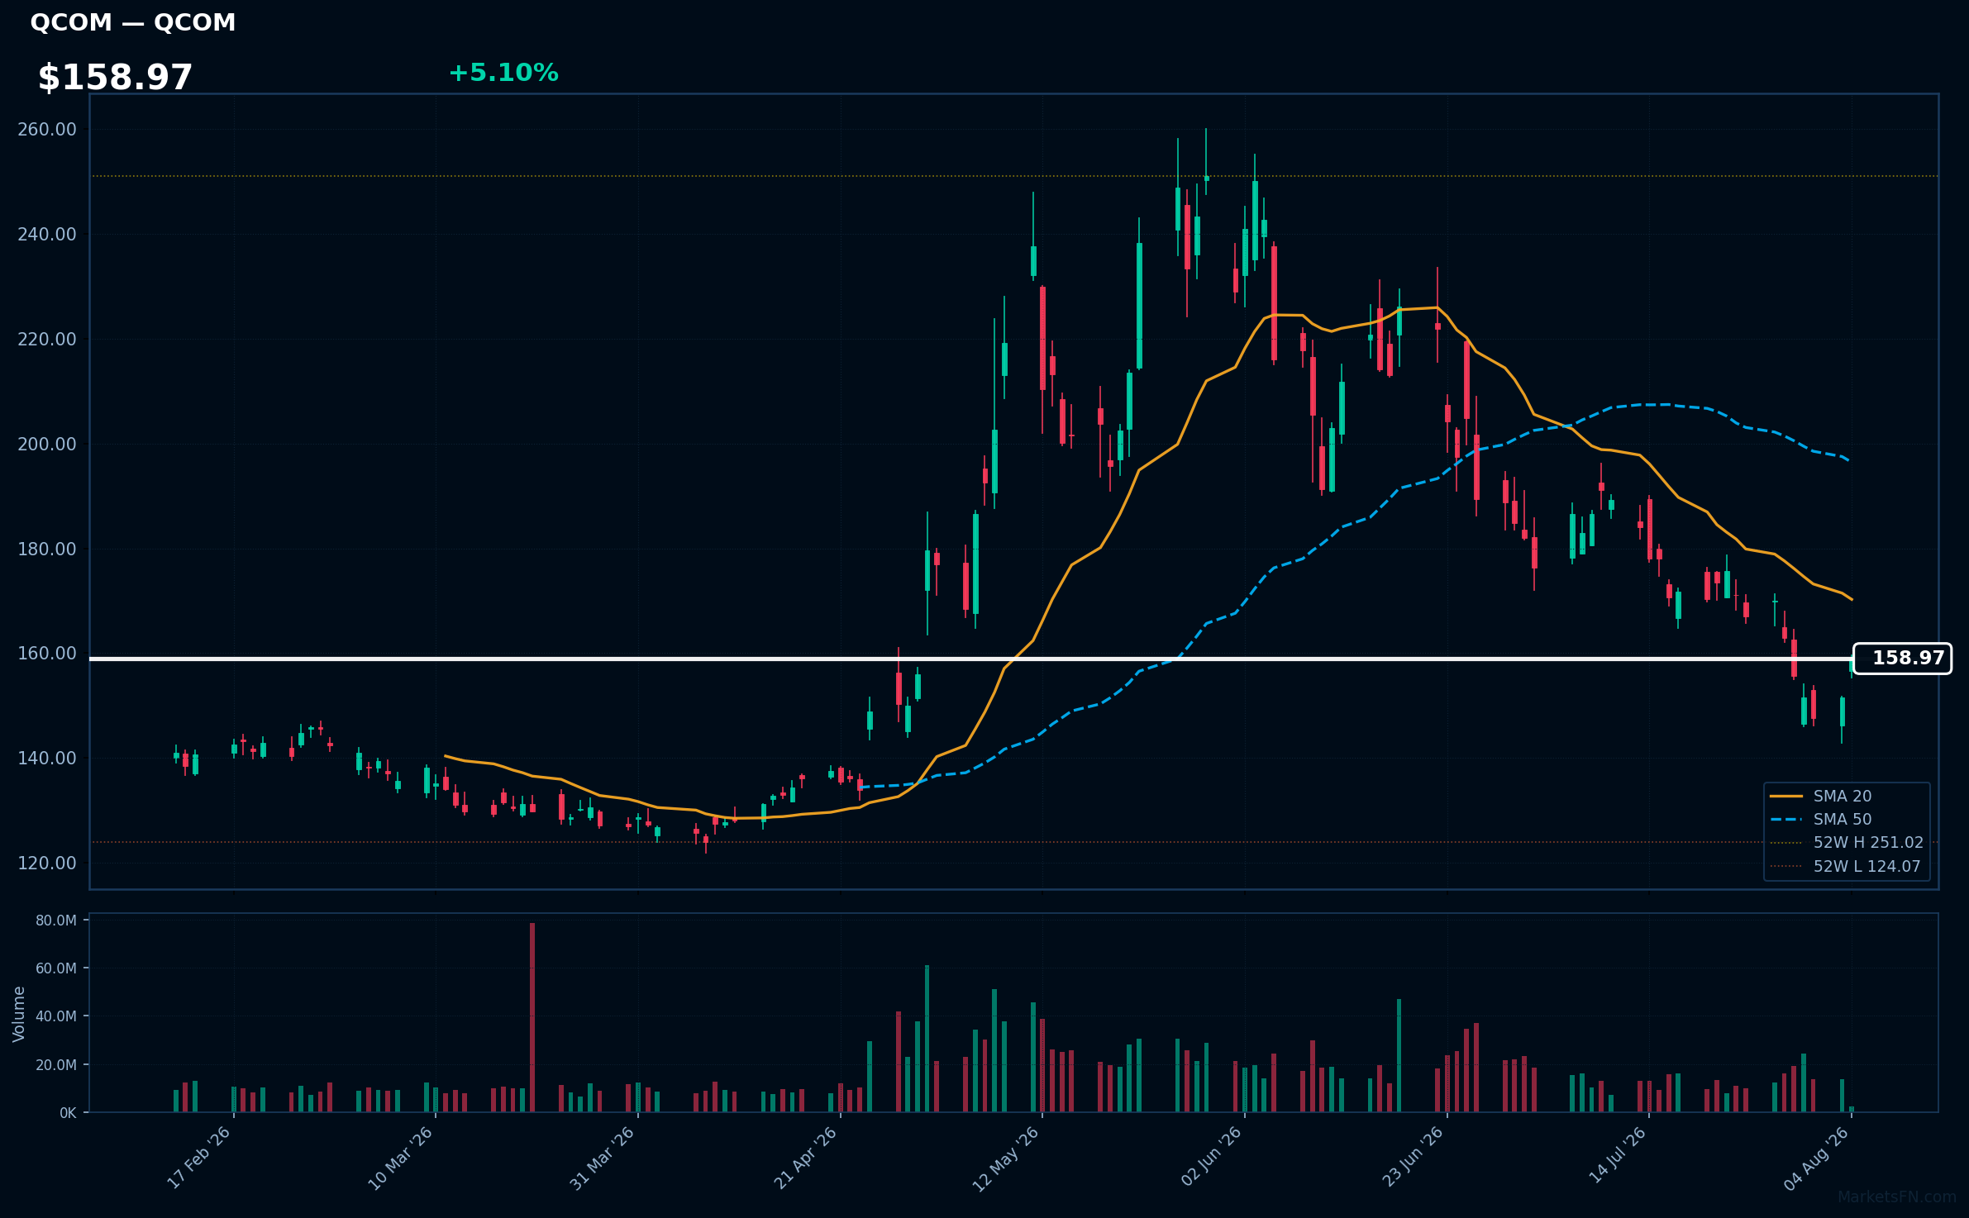Viewport: 1969px width, 1218px height.
Task: Select the 52W L 124.07 legend entry
Action: pyautogui.click(x=1845, y=867)
